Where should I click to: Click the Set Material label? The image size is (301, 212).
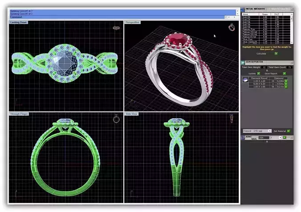point(280,131)
